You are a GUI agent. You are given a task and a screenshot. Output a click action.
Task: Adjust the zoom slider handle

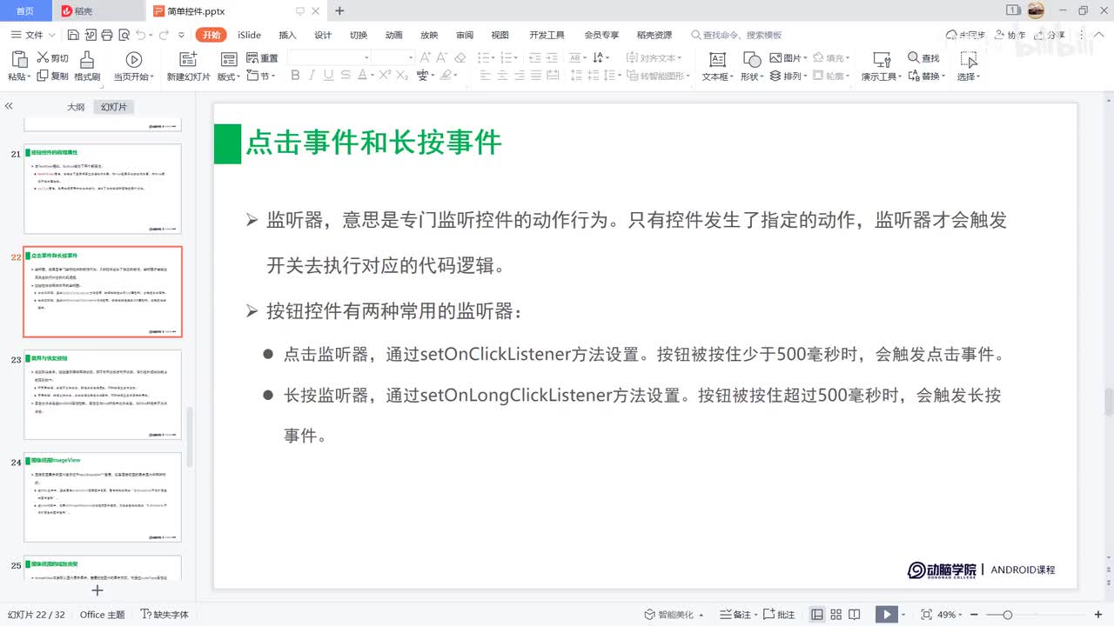[1008, 615]
